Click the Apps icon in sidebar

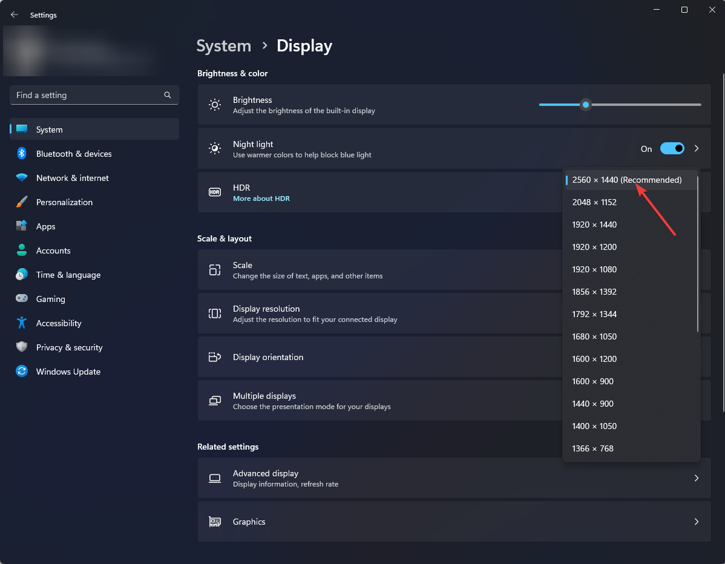(x=22, y=226)
